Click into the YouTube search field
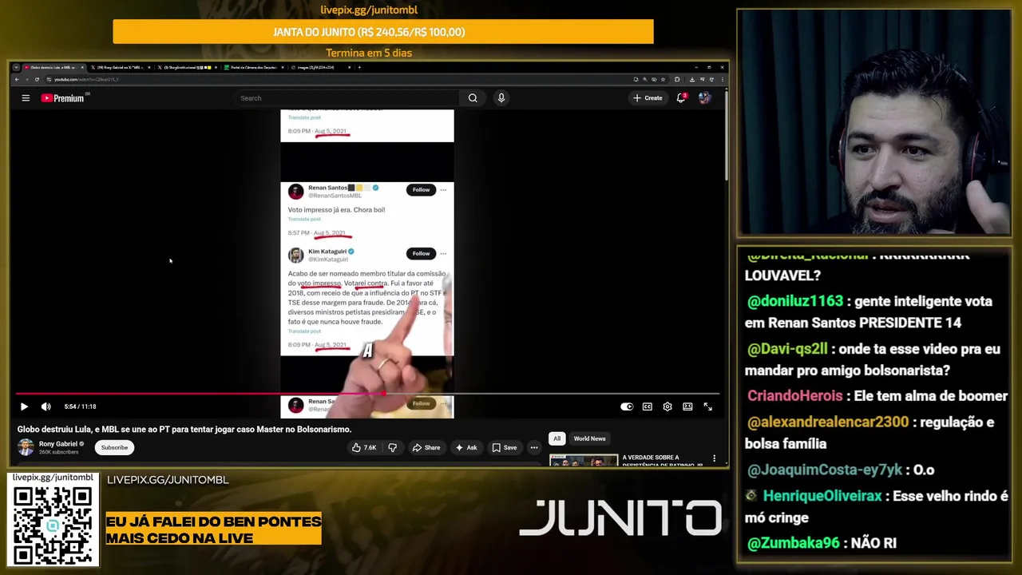The height and width of the screenshot is (575, 1022). pos(347,98)
